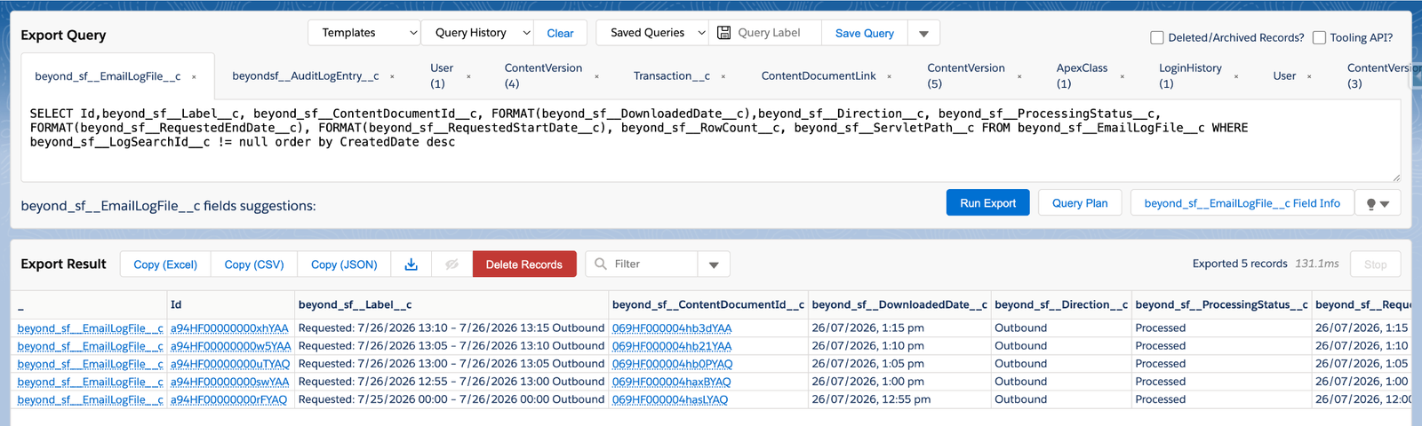Image resolution: width=1422 pixels, height=426 pixels.
Task: Open record Id a94HF00000000w5YAA link
Action: coord(230,346)
